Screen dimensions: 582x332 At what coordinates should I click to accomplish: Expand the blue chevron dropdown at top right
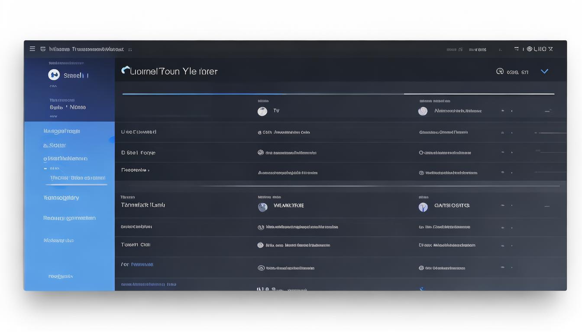point(544,71)
